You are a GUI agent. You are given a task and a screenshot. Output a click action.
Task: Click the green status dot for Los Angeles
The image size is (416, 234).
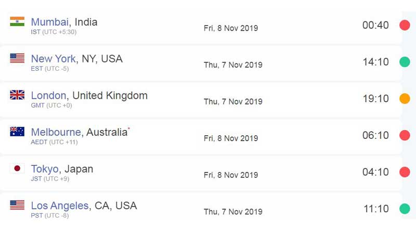pyautogui.click(x=405, y=209)
